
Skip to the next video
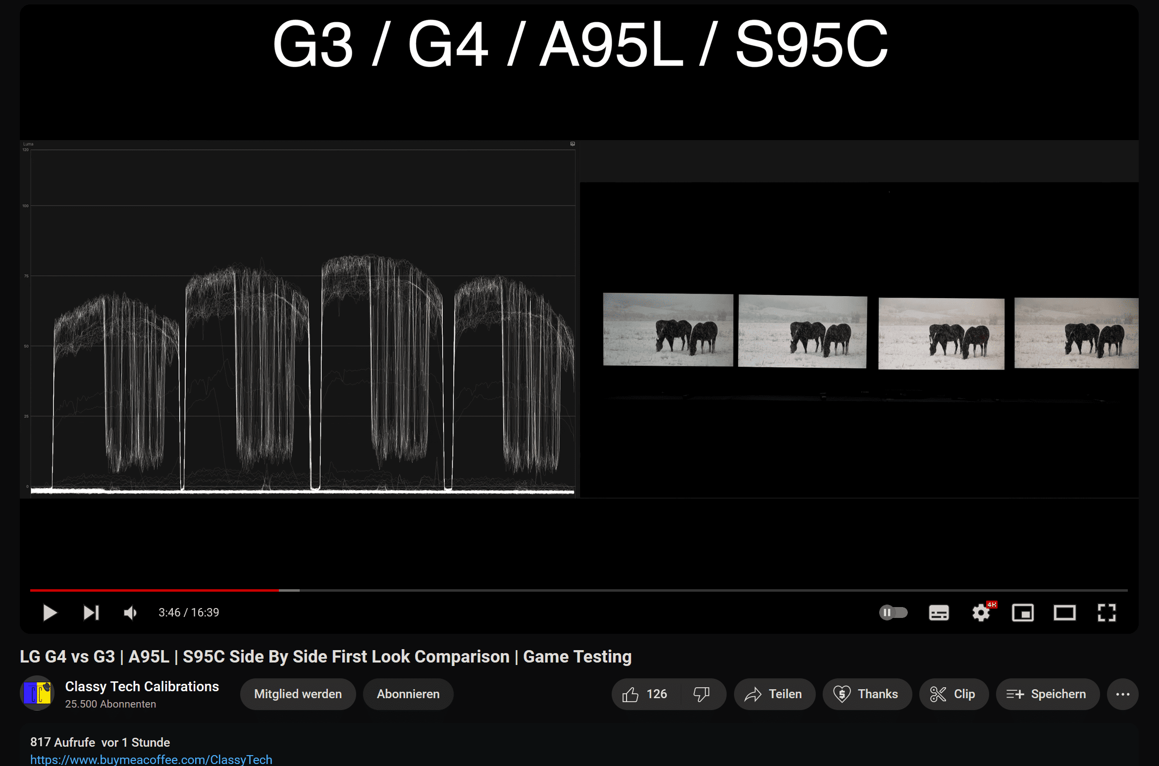(x=91, y=613)
